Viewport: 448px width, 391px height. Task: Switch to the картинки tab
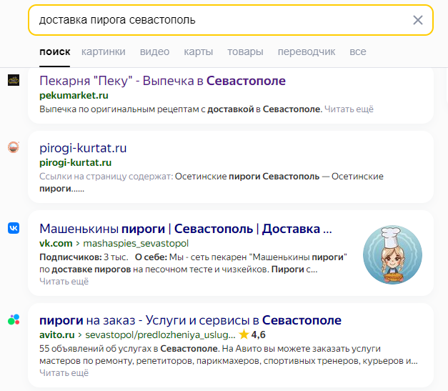pos(104,51)
